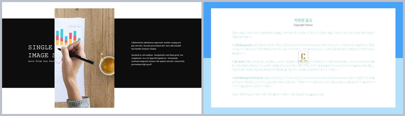Open the single image slide thumbnail

[x=102, y=58]
